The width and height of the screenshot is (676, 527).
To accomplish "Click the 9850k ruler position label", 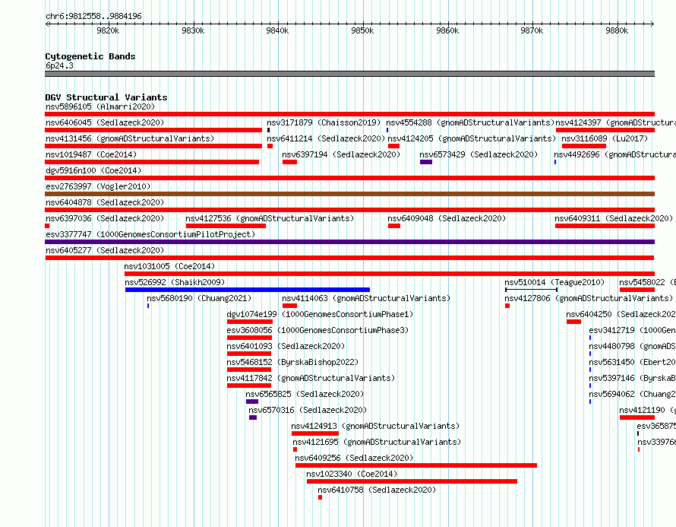I will [x=362, y=30].
